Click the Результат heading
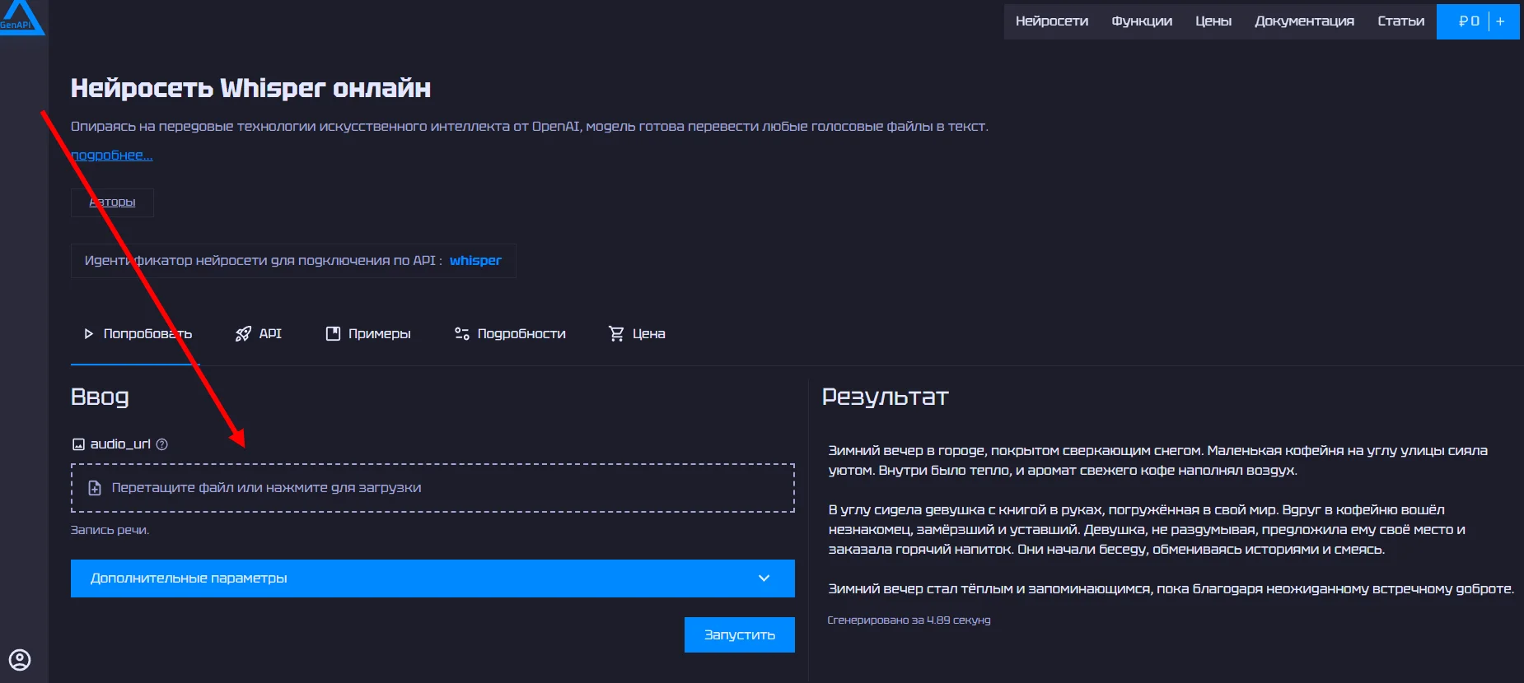The height and width of the screenshot is (683, 1524). (886, 397)
